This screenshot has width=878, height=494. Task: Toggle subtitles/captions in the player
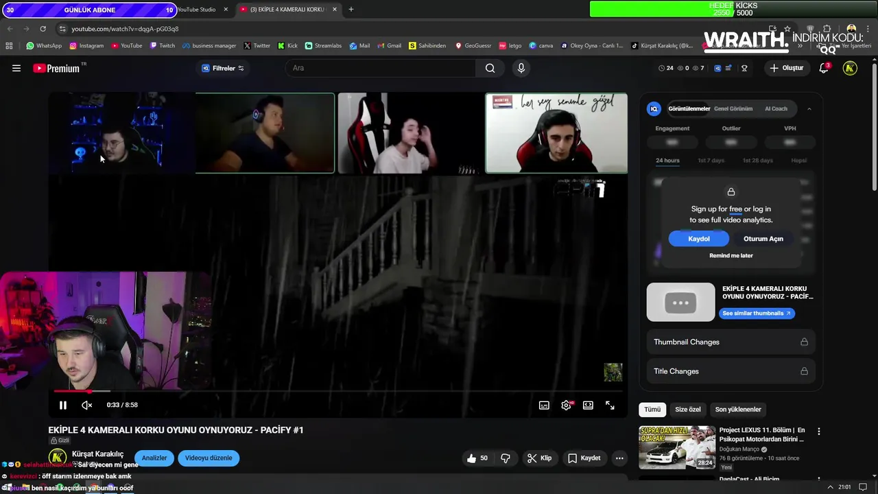[544, 405]
